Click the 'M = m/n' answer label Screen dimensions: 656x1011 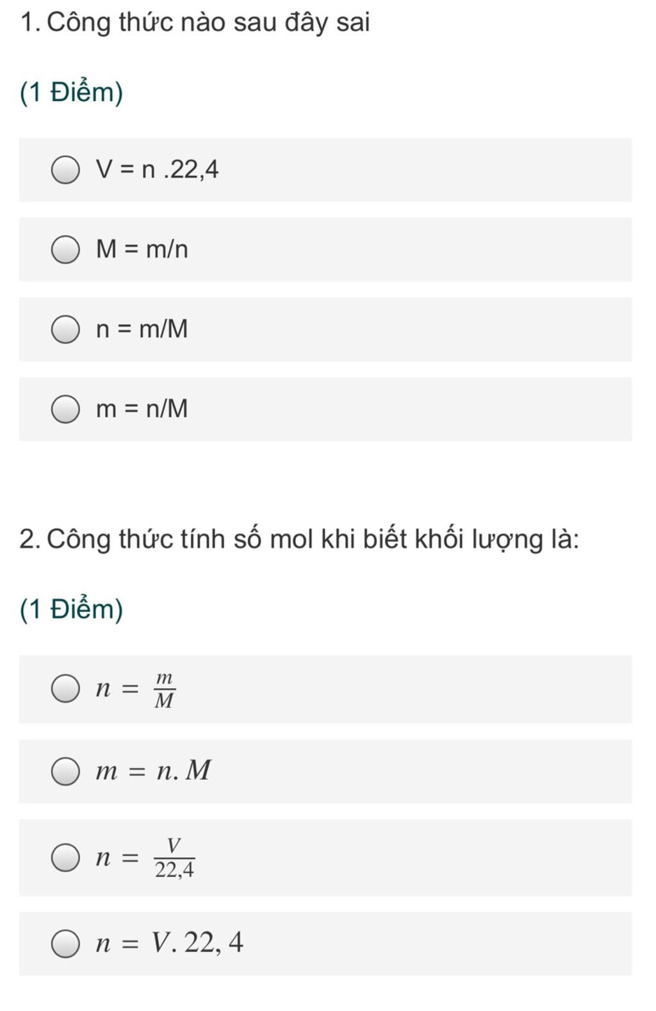[x=142, y=249]
